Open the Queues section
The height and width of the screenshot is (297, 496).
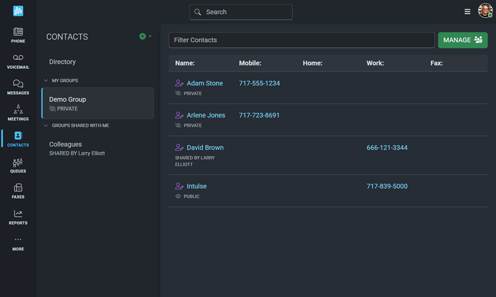(x=18, y=166)
